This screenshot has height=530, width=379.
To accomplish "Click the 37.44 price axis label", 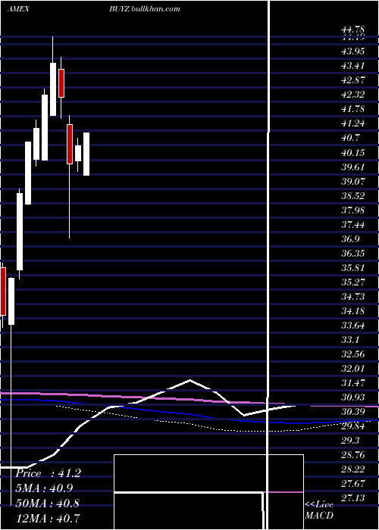I will click(x=352, y=225).
